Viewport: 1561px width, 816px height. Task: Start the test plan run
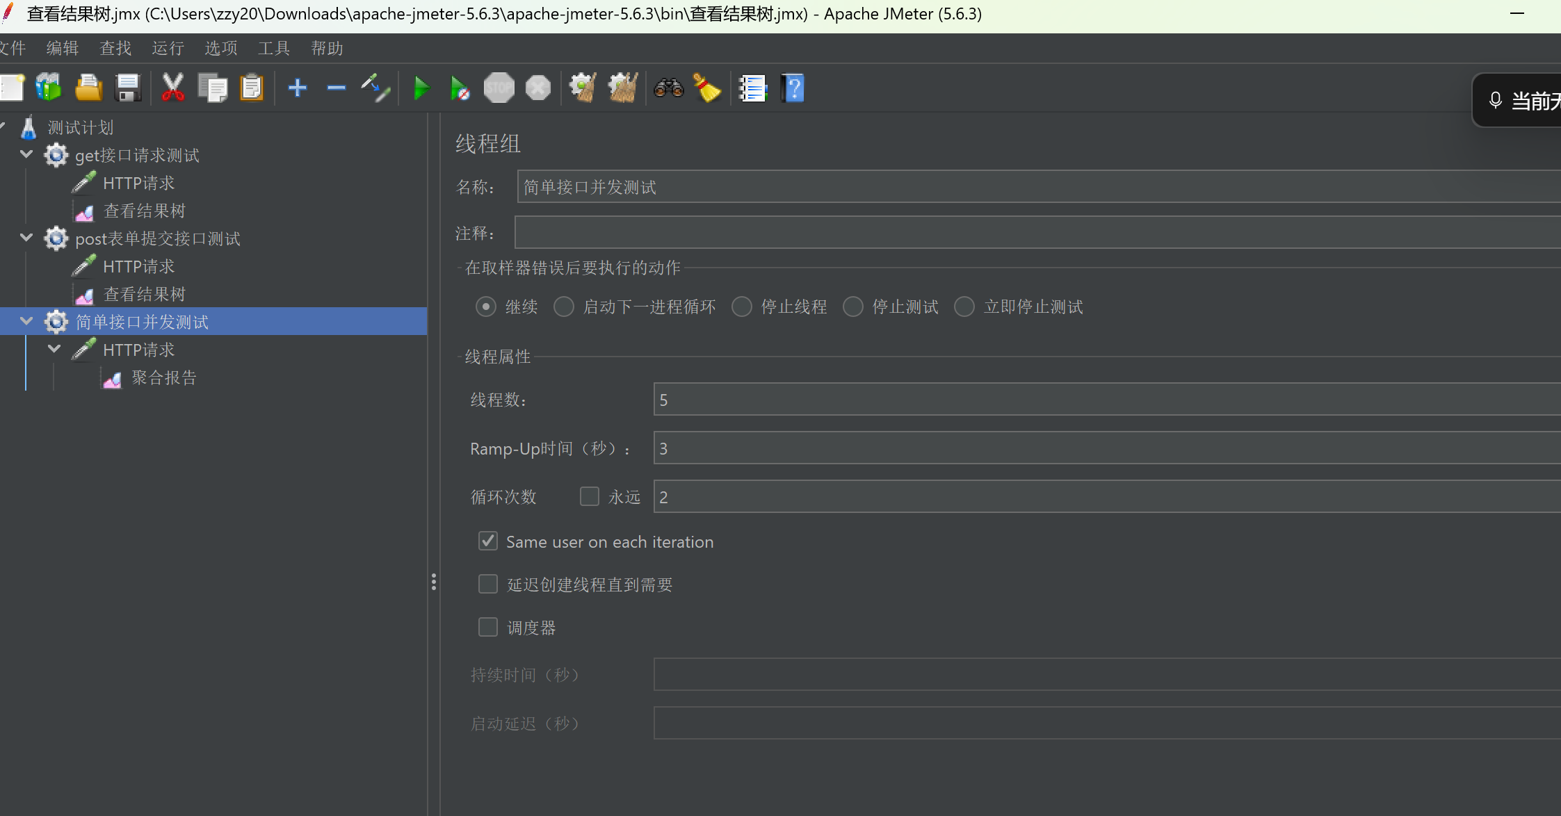click(x=421, y=87)
